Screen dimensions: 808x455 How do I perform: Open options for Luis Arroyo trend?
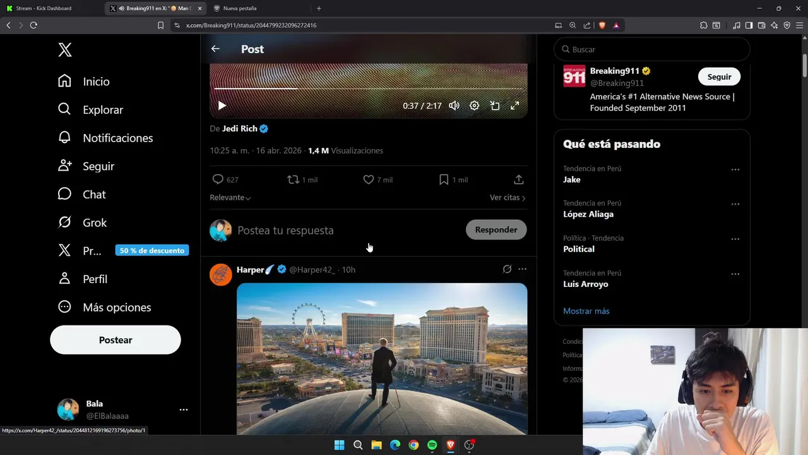[735, 274]
